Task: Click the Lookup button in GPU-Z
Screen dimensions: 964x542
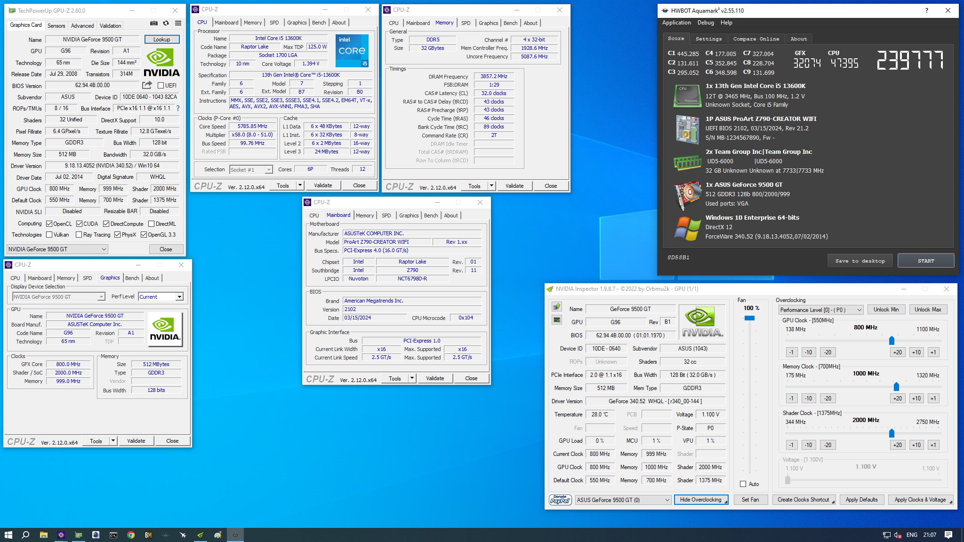Action: coord(161,40)
